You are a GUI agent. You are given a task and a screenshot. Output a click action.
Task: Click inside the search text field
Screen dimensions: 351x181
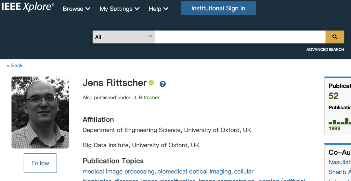click(240, 37)
